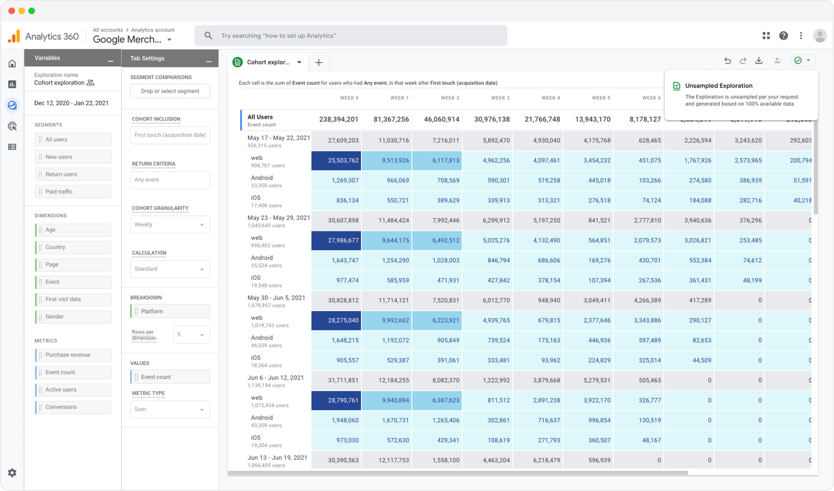Click the Analytics 360 logo
Screen dimensions: 834x491
(x=43, y=36)
